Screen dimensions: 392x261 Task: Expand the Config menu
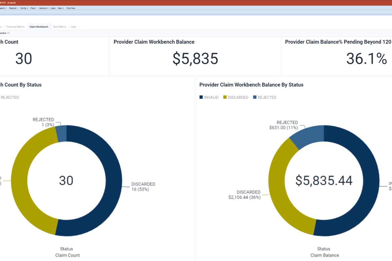coord(24,8)
